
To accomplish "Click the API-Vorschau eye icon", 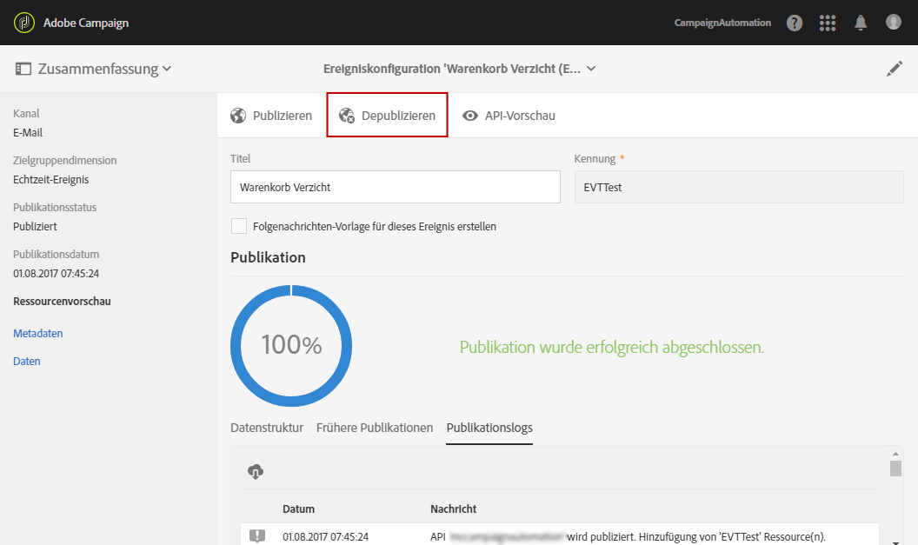I will tap(470, 116).
